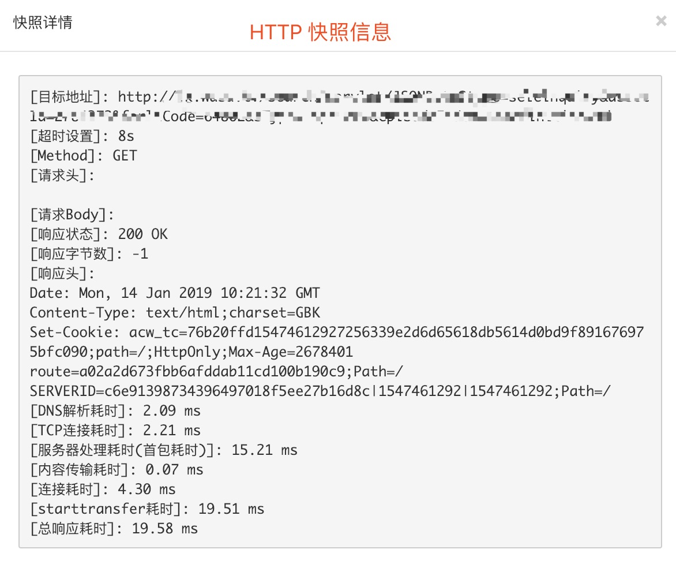Click the HTTP 快照信息 heading
Viewport: 676px width, 568px height.
(320, 32)
